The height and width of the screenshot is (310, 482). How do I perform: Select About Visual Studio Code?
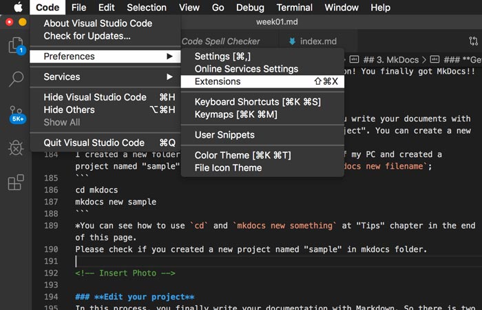pyautogui.click(x=105, y=23)
